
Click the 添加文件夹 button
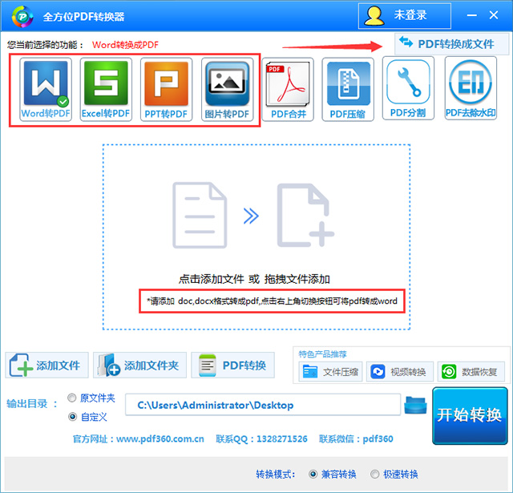coord(139,365)
